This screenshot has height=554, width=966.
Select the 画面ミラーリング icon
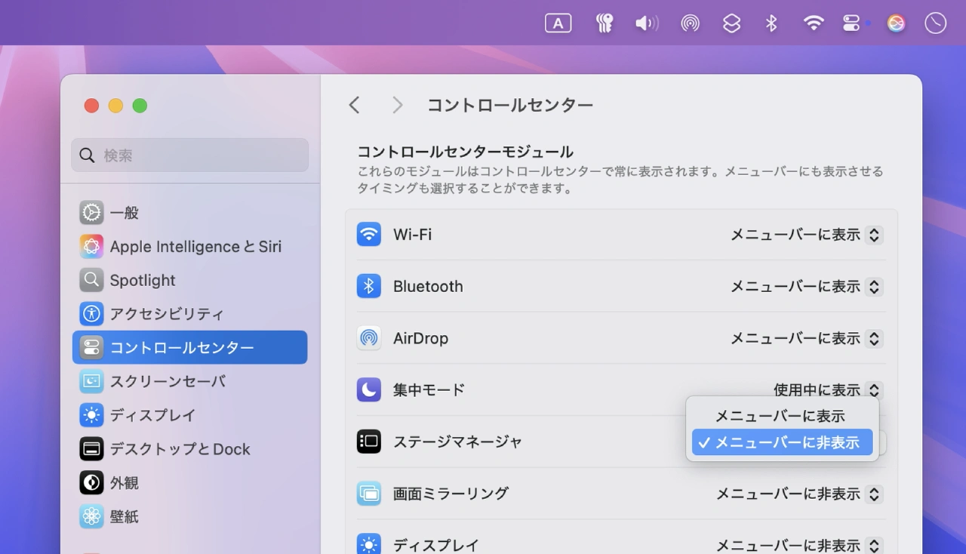[x=368, y=494]
